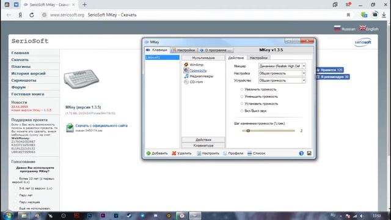Expand the Клавиатура section
Viewport: 391px width, 220px height.
[x=203, y=145]
